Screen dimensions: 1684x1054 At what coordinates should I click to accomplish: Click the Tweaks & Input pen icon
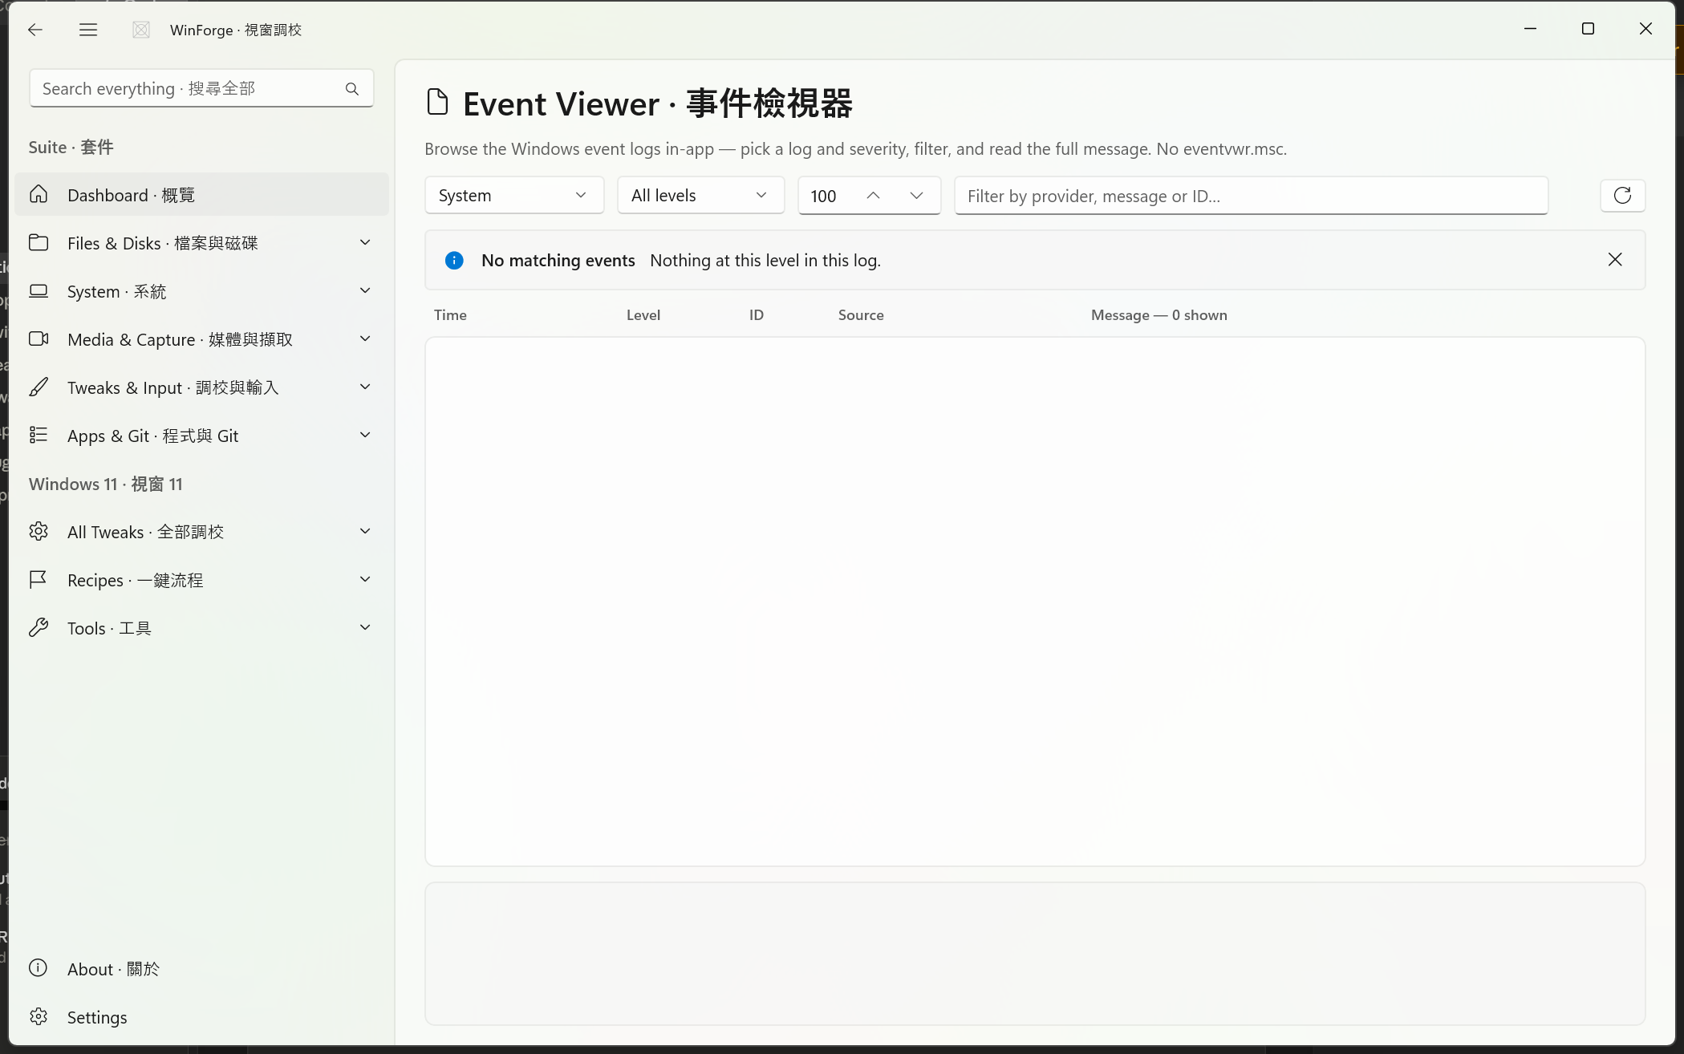coord(39,387)
